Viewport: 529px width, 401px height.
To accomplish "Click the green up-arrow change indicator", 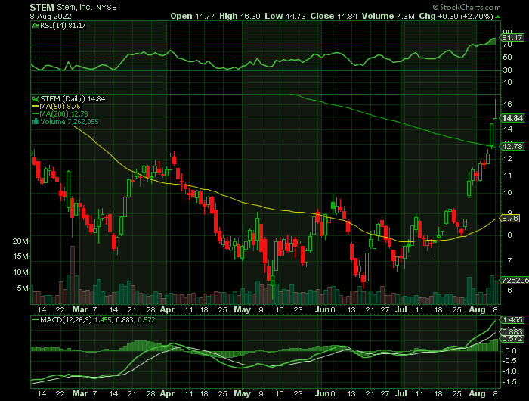I will 497,17.
